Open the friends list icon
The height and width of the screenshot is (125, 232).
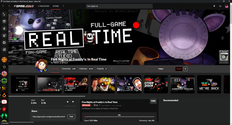coord(220,6)
